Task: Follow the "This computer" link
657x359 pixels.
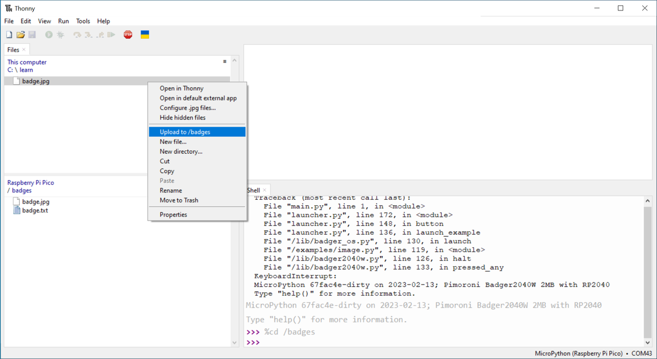Action: (26, 62)
